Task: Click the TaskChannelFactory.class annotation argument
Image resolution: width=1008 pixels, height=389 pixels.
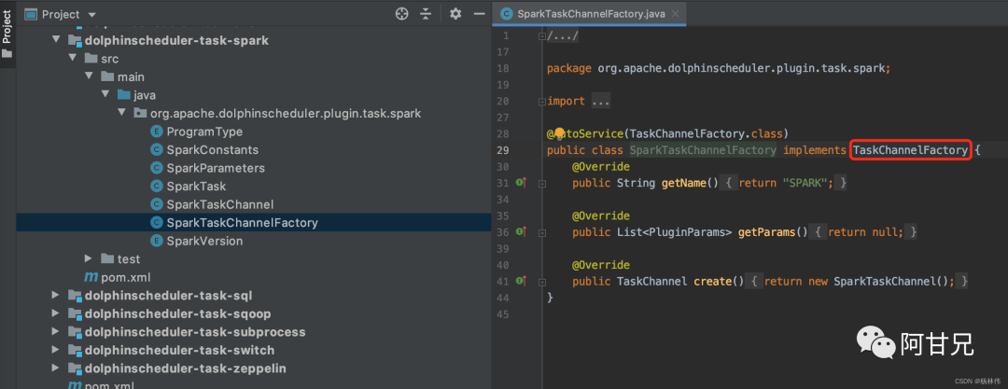Action: [706, 133]
